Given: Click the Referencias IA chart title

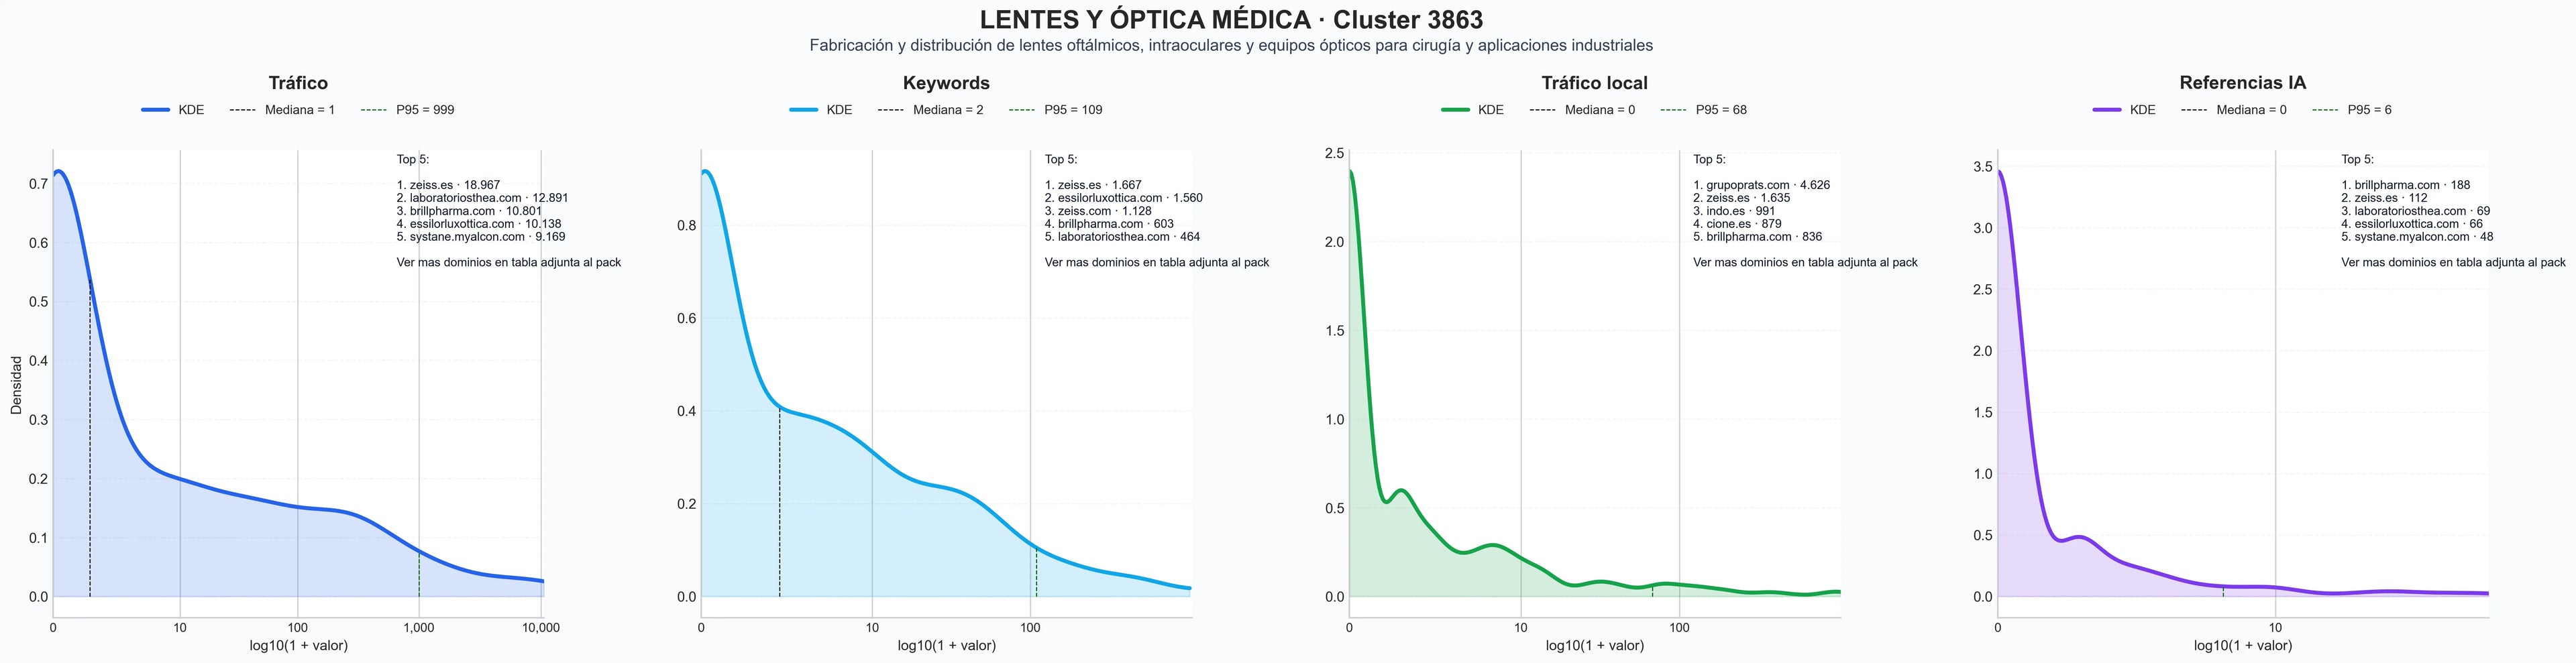Looking at the screenshot, I should tap(2242, 83).
